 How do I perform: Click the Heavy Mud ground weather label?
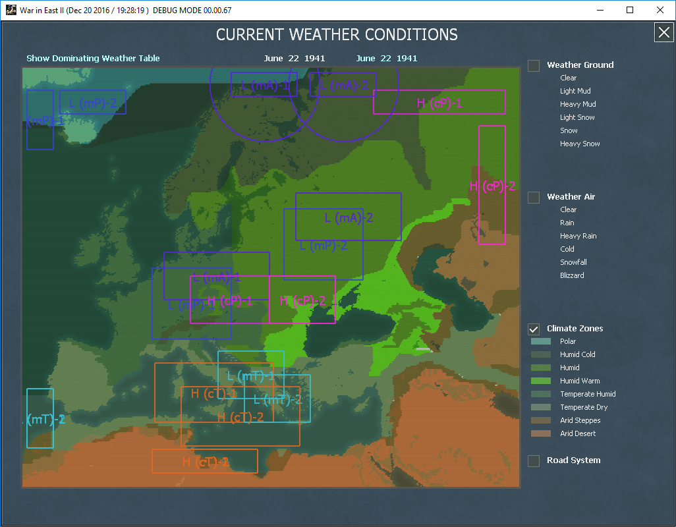point(578,104)
